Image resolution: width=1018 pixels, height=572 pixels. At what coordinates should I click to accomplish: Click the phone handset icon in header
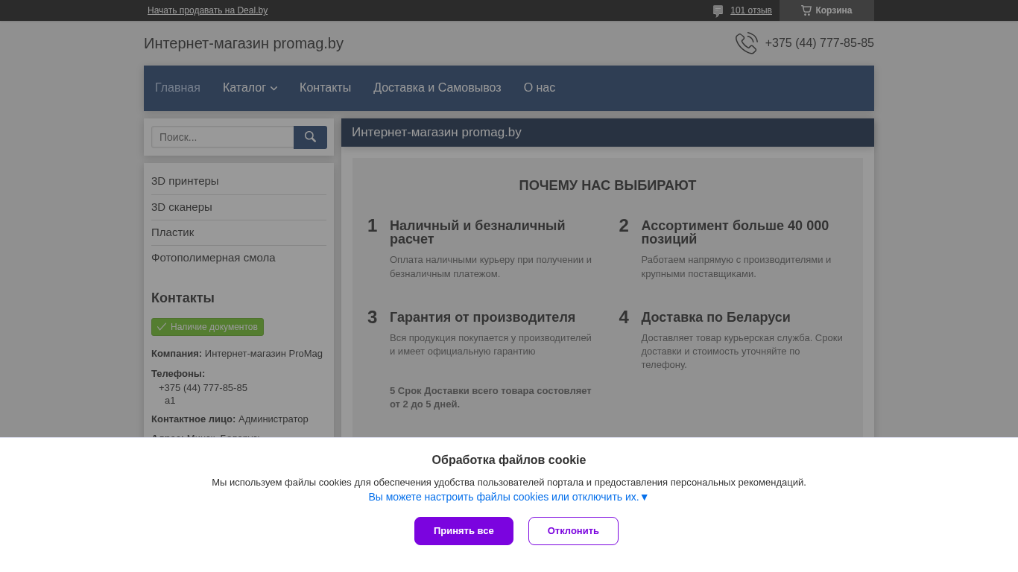[746, 43]
